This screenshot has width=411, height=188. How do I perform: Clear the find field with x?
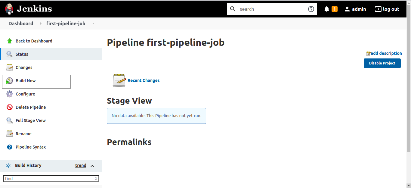coord(96,179)
